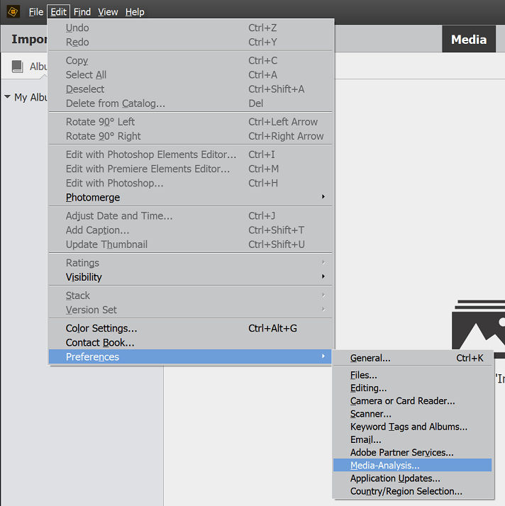
Task: Click the Redo menu entry
Action: (190, 42)
